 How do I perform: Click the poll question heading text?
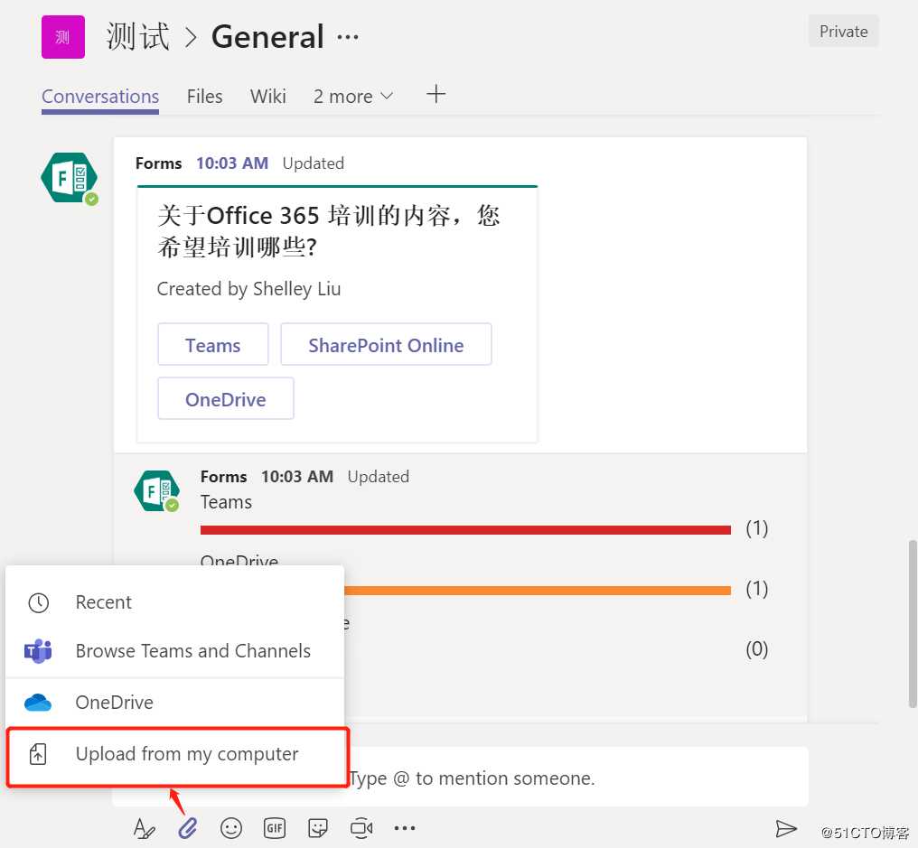329,230
